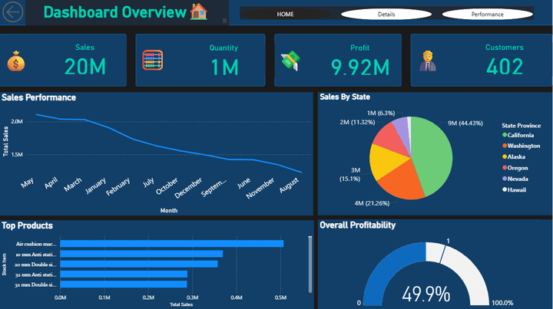Click the gauge target marker labeled 1
Image resolution: width=553 pixels, height=309 pixels.
pyautogui.click(x=442, y=254)
